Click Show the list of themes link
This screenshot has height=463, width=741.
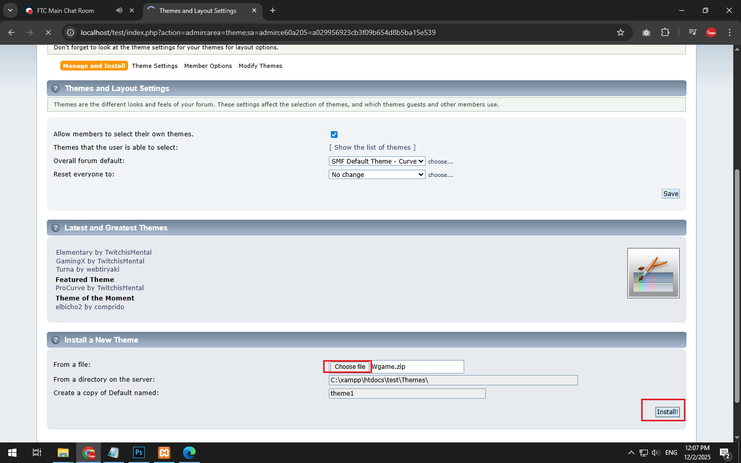coord(372,147)
